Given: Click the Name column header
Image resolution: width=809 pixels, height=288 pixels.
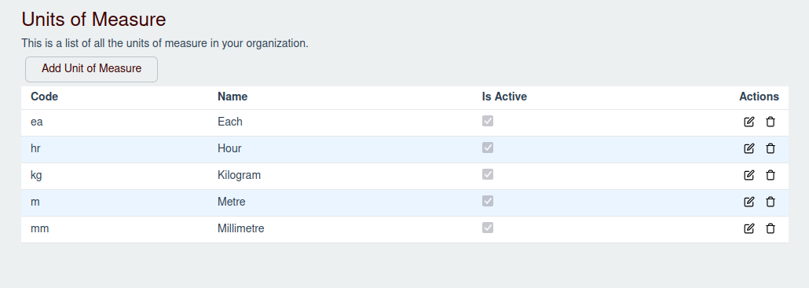Looking at the screenshot, I should (x=232, y=97).
